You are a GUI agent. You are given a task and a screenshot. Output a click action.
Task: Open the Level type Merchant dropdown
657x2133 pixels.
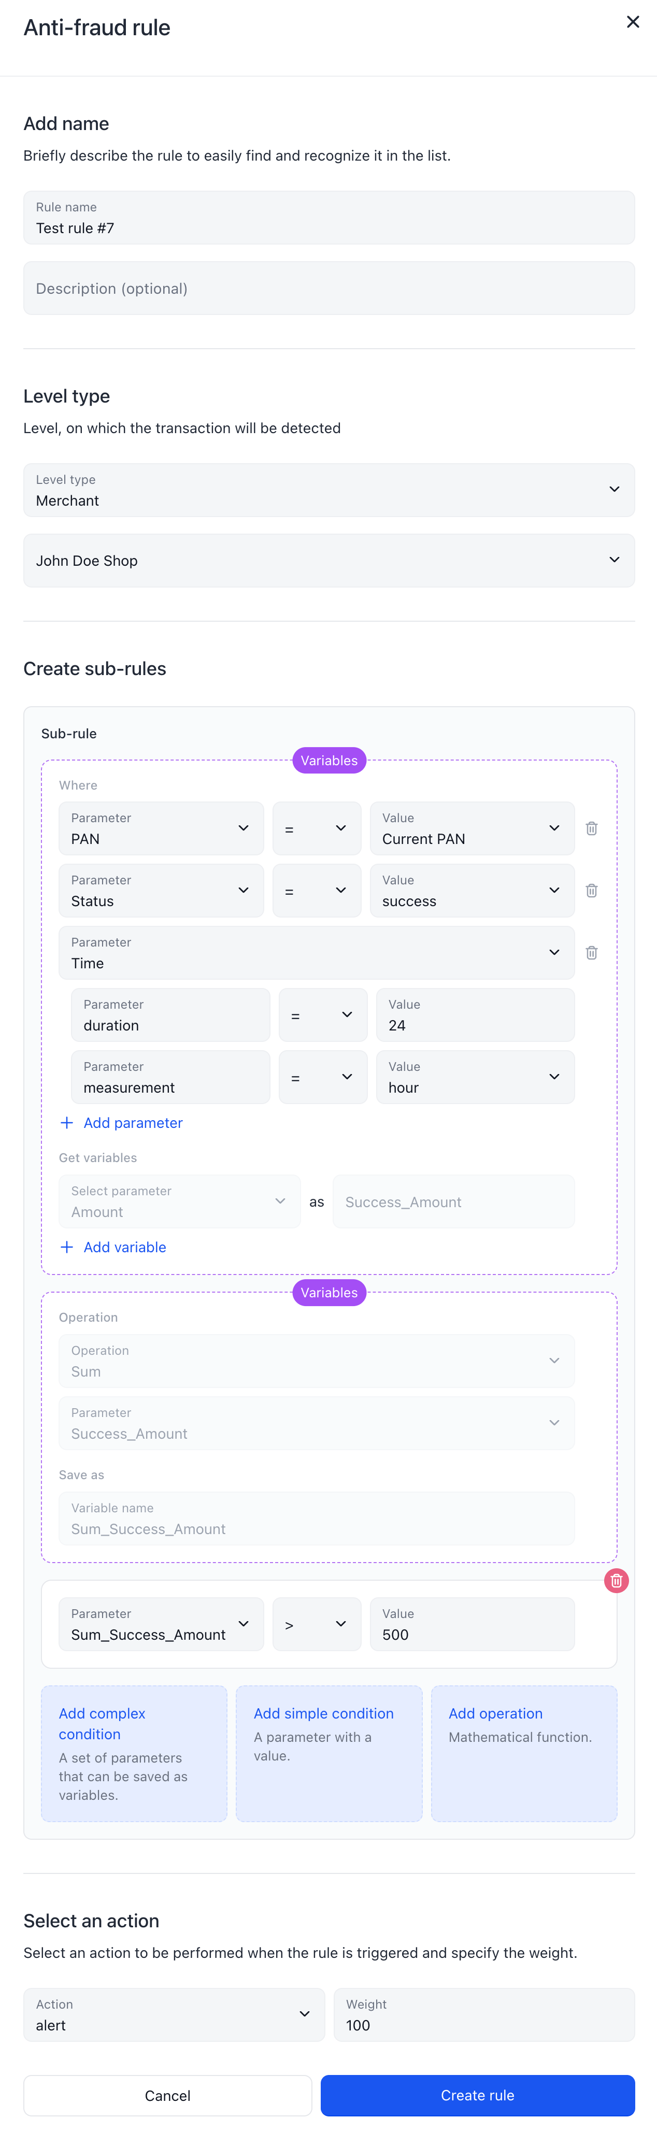pyautogui.click(x=329, y=490)
